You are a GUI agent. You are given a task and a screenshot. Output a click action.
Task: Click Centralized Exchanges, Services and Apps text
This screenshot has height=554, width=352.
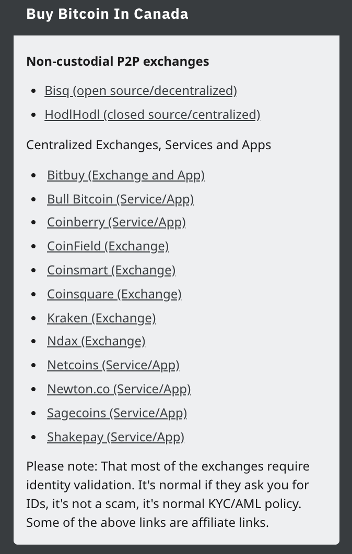(149, 145)
